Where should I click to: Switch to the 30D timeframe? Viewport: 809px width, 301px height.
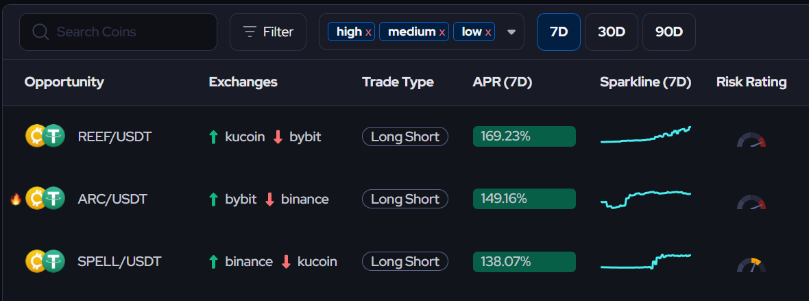tap(612, 32)
